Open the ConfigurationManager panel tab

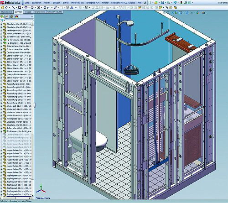(12, 17)
